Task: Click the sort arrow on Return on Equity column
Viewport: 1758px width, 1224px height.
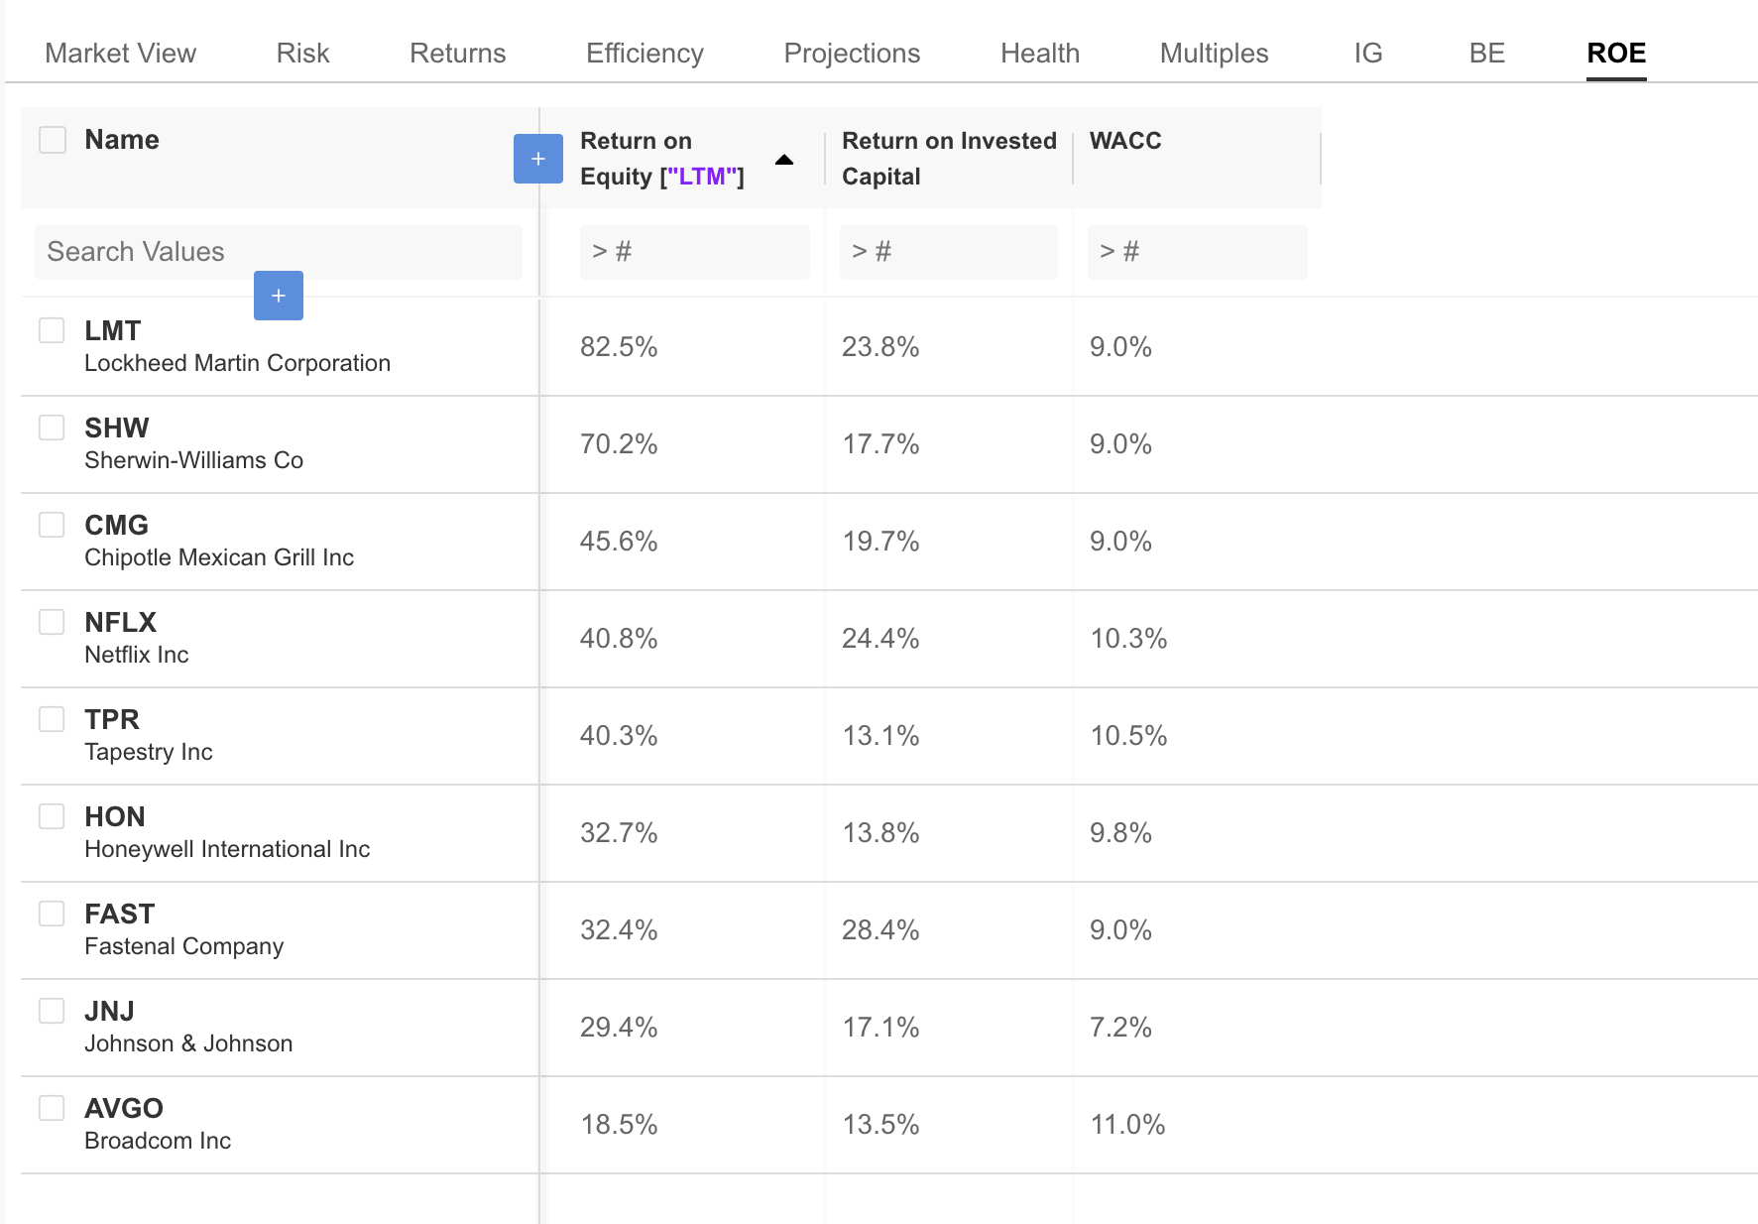Action: click(x=784, y=160)
